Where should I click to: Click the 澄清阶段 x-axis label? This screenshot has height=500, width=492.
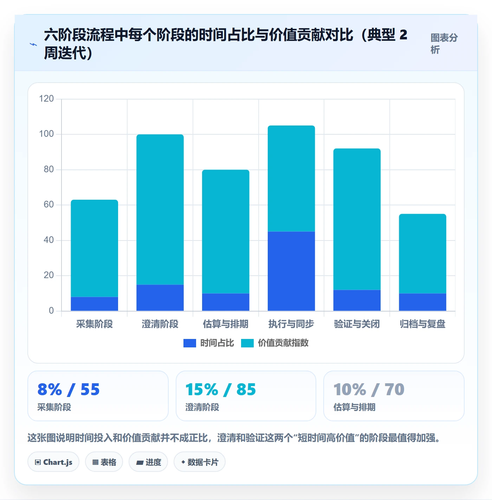coord(160,324)
